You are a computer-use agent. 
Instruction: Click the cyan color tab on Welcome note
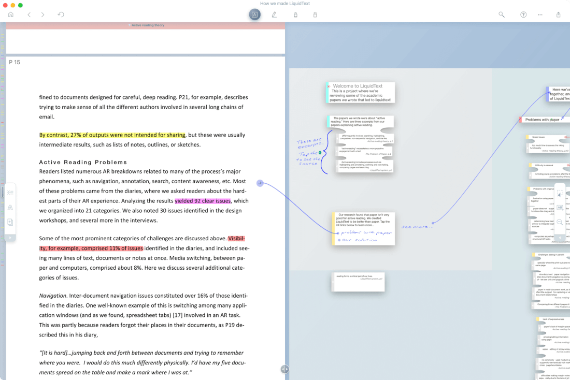[x=327, y=93]
